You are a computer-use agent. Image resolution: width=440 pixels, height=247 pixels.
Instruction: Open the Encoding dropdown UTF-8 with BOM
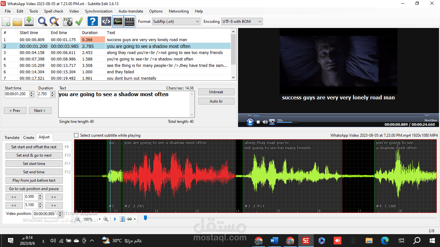242,22
